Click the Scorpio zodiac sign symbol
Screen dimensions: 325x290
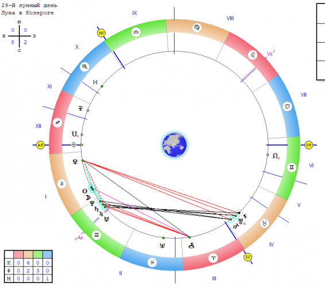pyautogui.click(x=84, y=67)
